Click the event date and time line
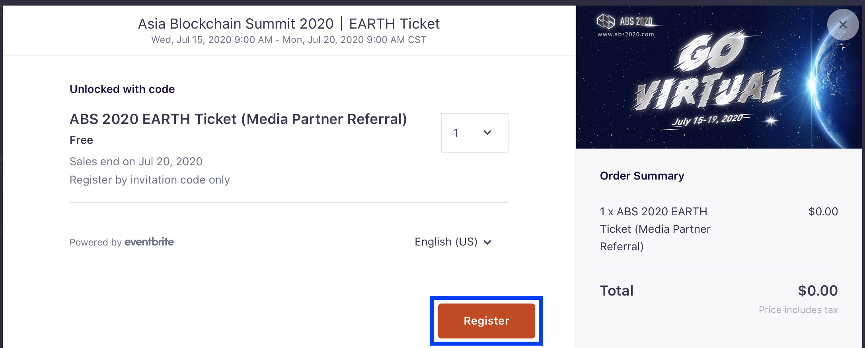This screenshot has height=348, width=865. [x=288, y=40]
